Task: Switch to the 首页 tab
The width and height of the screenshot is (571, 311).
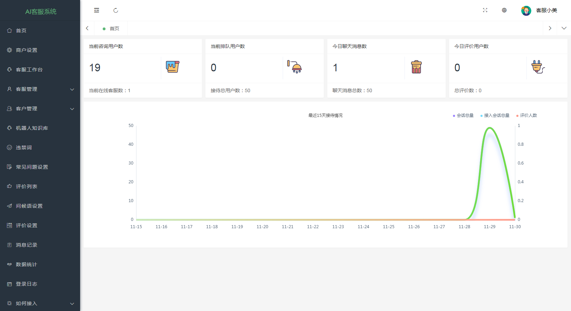Action: pyautogui.click(x=114, y=29)
